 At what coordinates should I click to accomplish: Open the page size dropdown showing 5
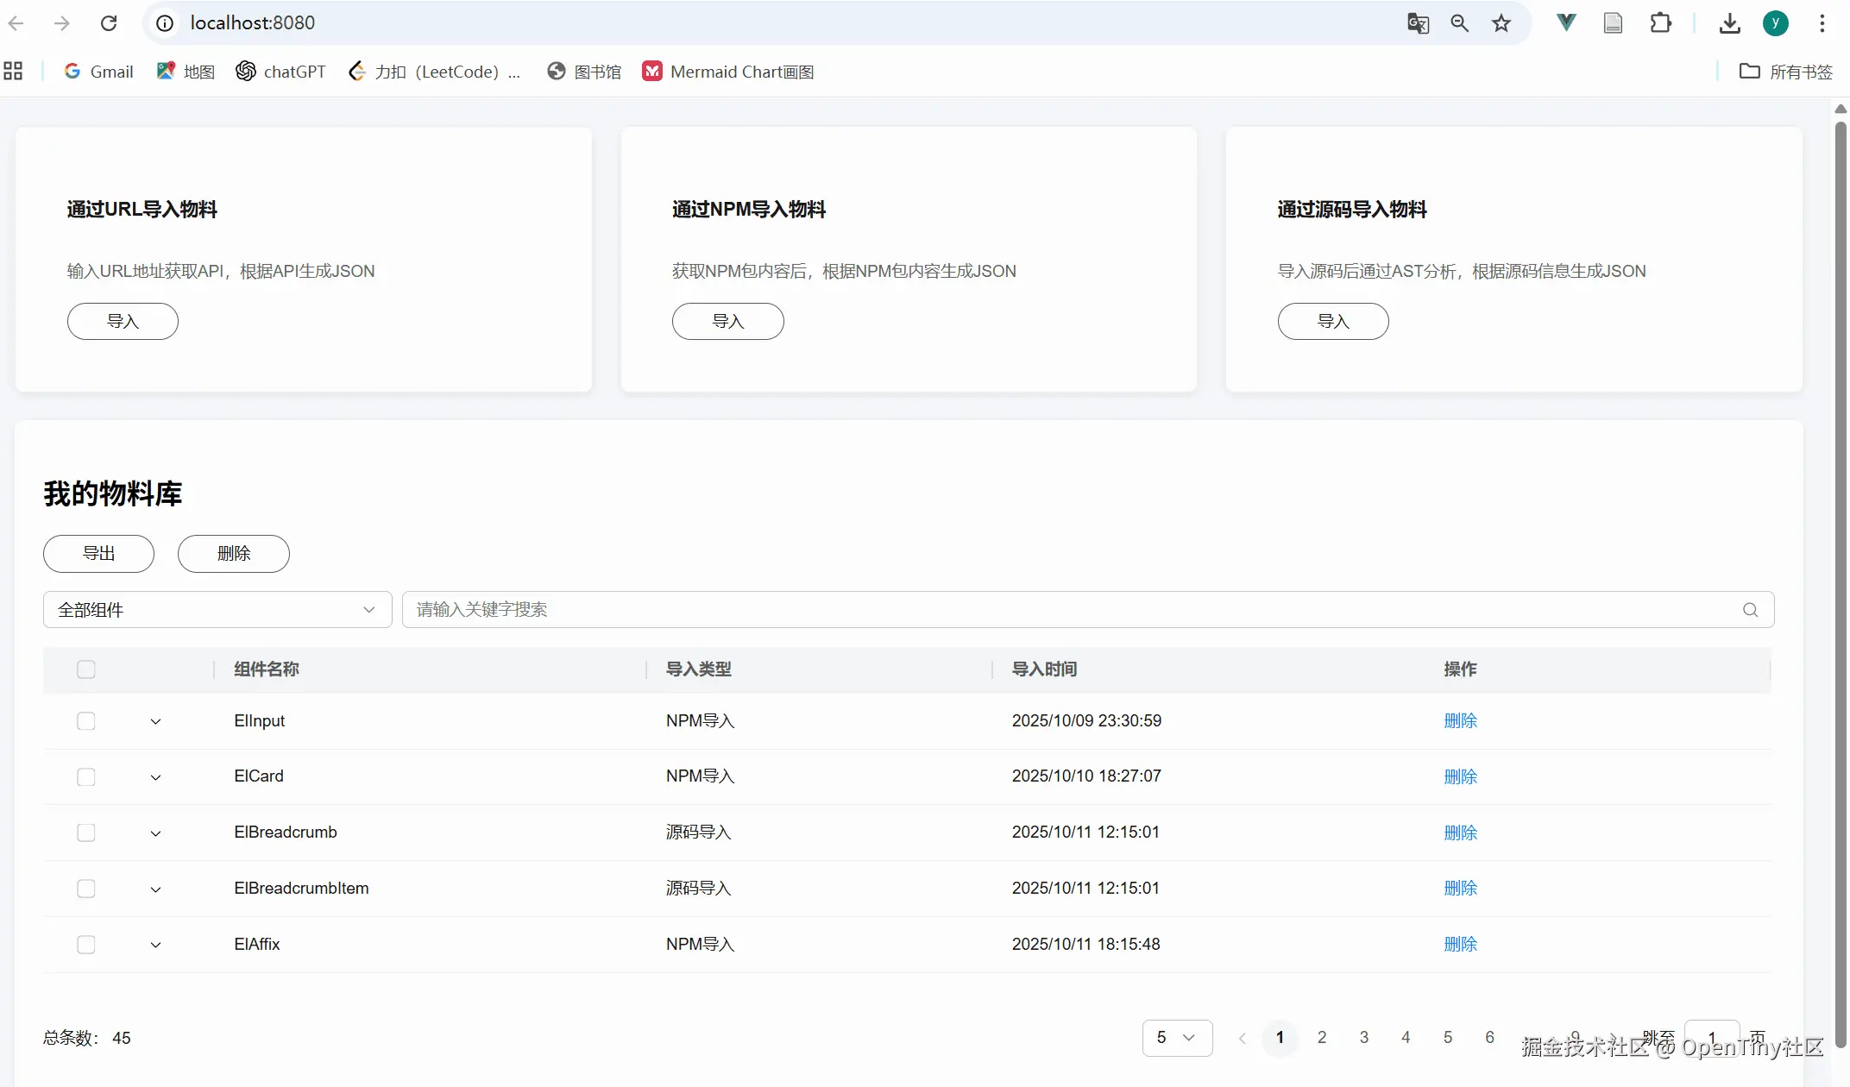pyautogui.click(x=1177, y=1038)
